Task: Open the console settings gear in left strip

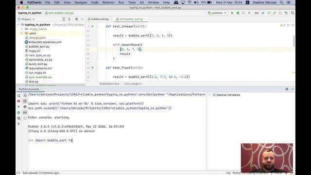Action: (18, 118)
